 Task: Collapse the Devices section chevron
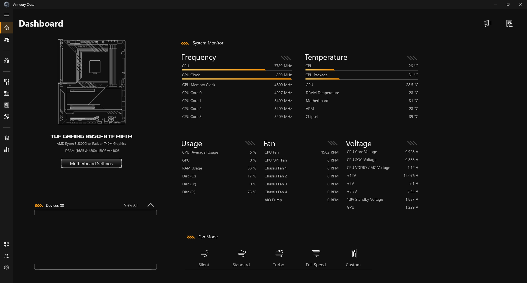click(x=151, y=205)
